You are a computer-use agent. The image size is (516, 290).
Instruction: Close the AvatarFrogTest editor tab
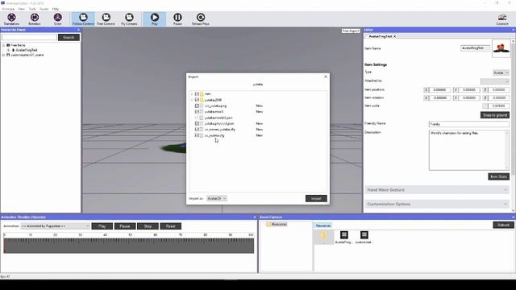(394, 36)
